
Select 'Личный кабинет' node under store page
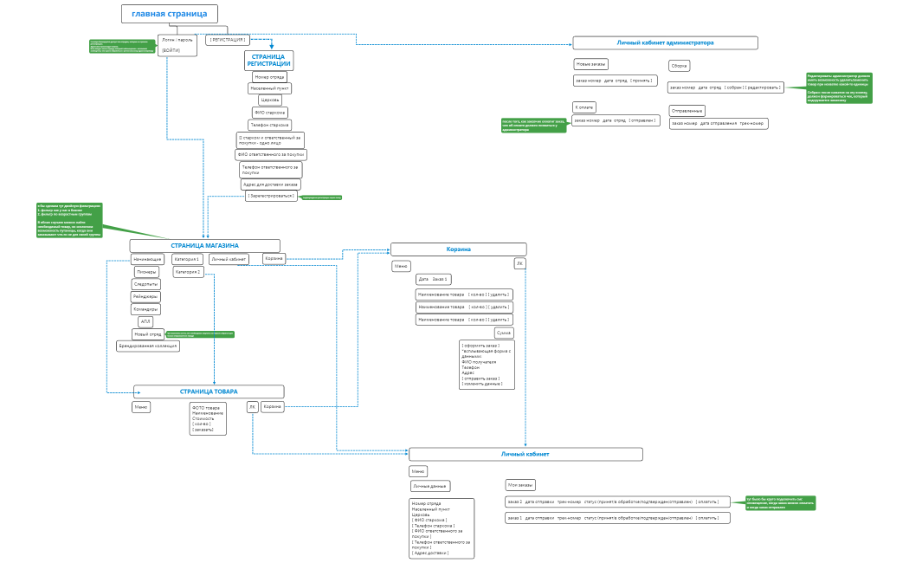click(229, 259)
